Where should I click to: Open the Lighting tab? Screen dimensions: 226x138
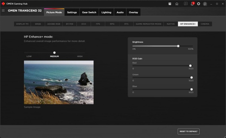click(x=106, y=12)
